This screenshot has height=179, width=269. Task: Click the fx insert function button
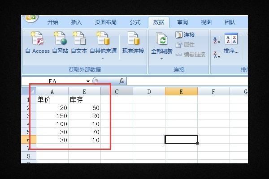coord(121,81)
